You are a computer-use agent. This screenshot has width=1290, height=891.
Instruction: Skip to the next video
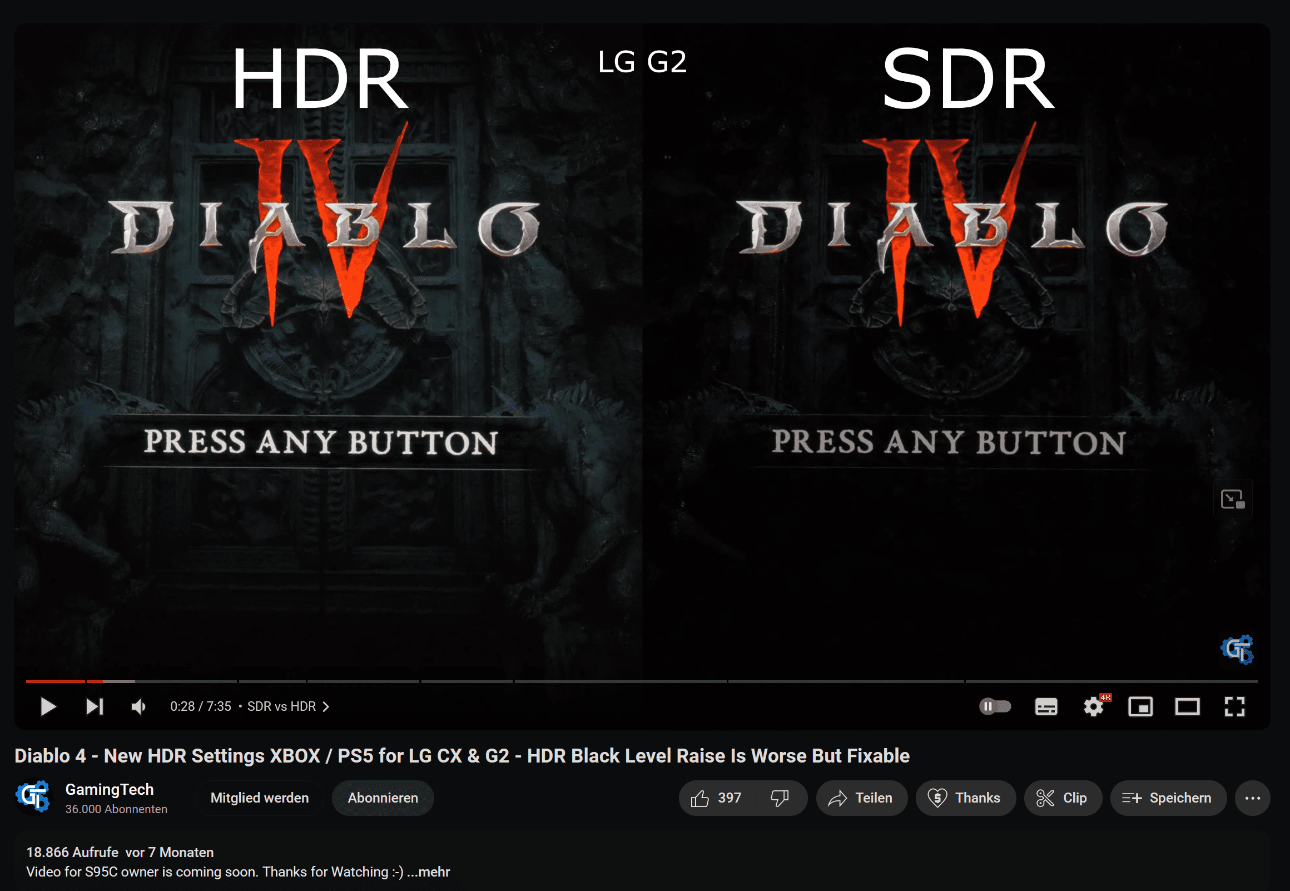point(95,707)
